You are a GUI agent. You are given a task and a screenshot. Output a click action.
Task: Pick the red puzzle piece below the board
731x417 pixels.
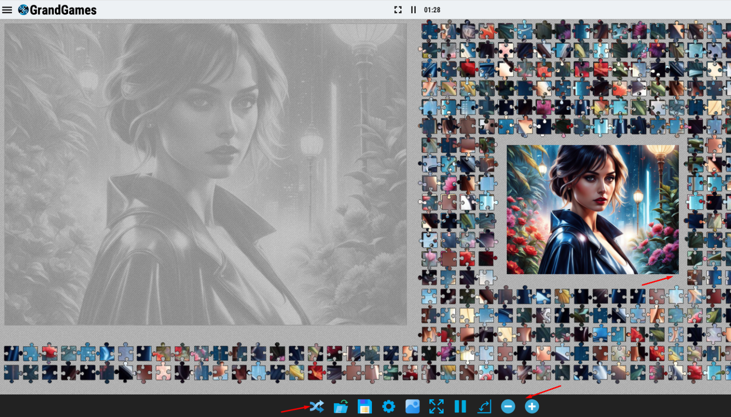click(50, 353)
